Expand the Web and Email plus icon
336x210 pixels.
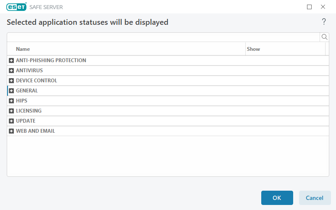pos(12,131)
